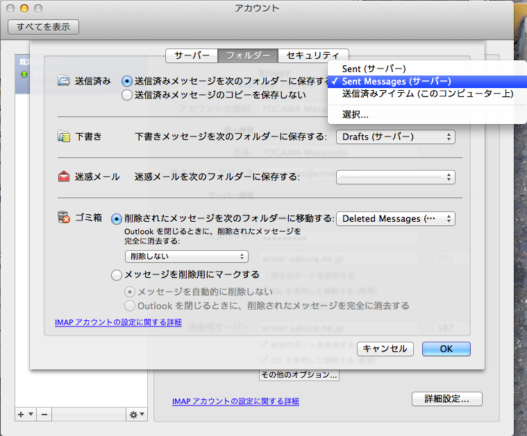Select 削除されたメッセージを次のフォルダーに移動する radio button
This screenshot has width=527, height=436.
117,218
